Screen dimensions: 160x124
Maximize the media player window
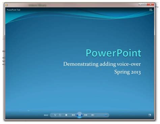[145, 4]
